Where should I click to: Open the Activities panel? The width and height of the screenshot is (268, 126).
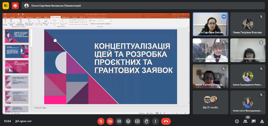pyautogui.click(x=262, y=121)
